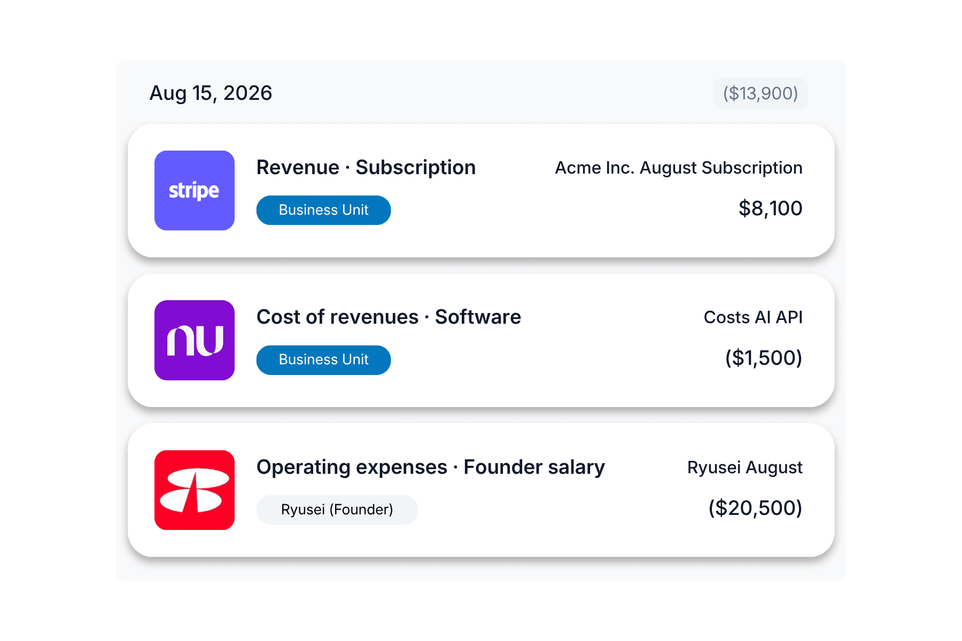The height and width of the screenshot is (641, 962).
Task: Open the Stripe subscription transaction card
Action: pos(481,191)
